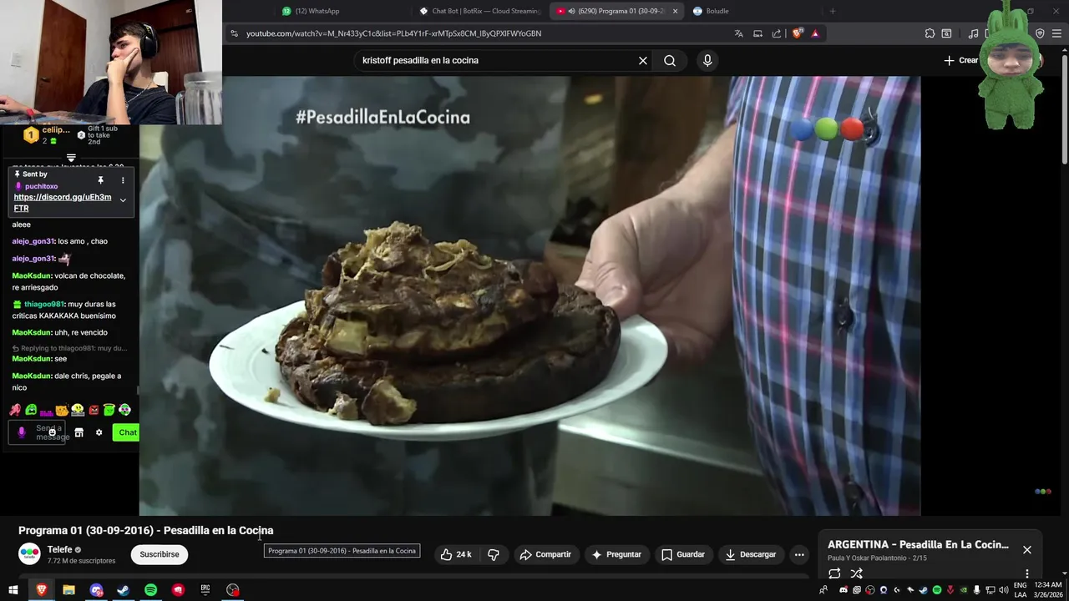Click the Preguntar button
Viewport: 1069px width, 601px height.
[x=616, y=554]
